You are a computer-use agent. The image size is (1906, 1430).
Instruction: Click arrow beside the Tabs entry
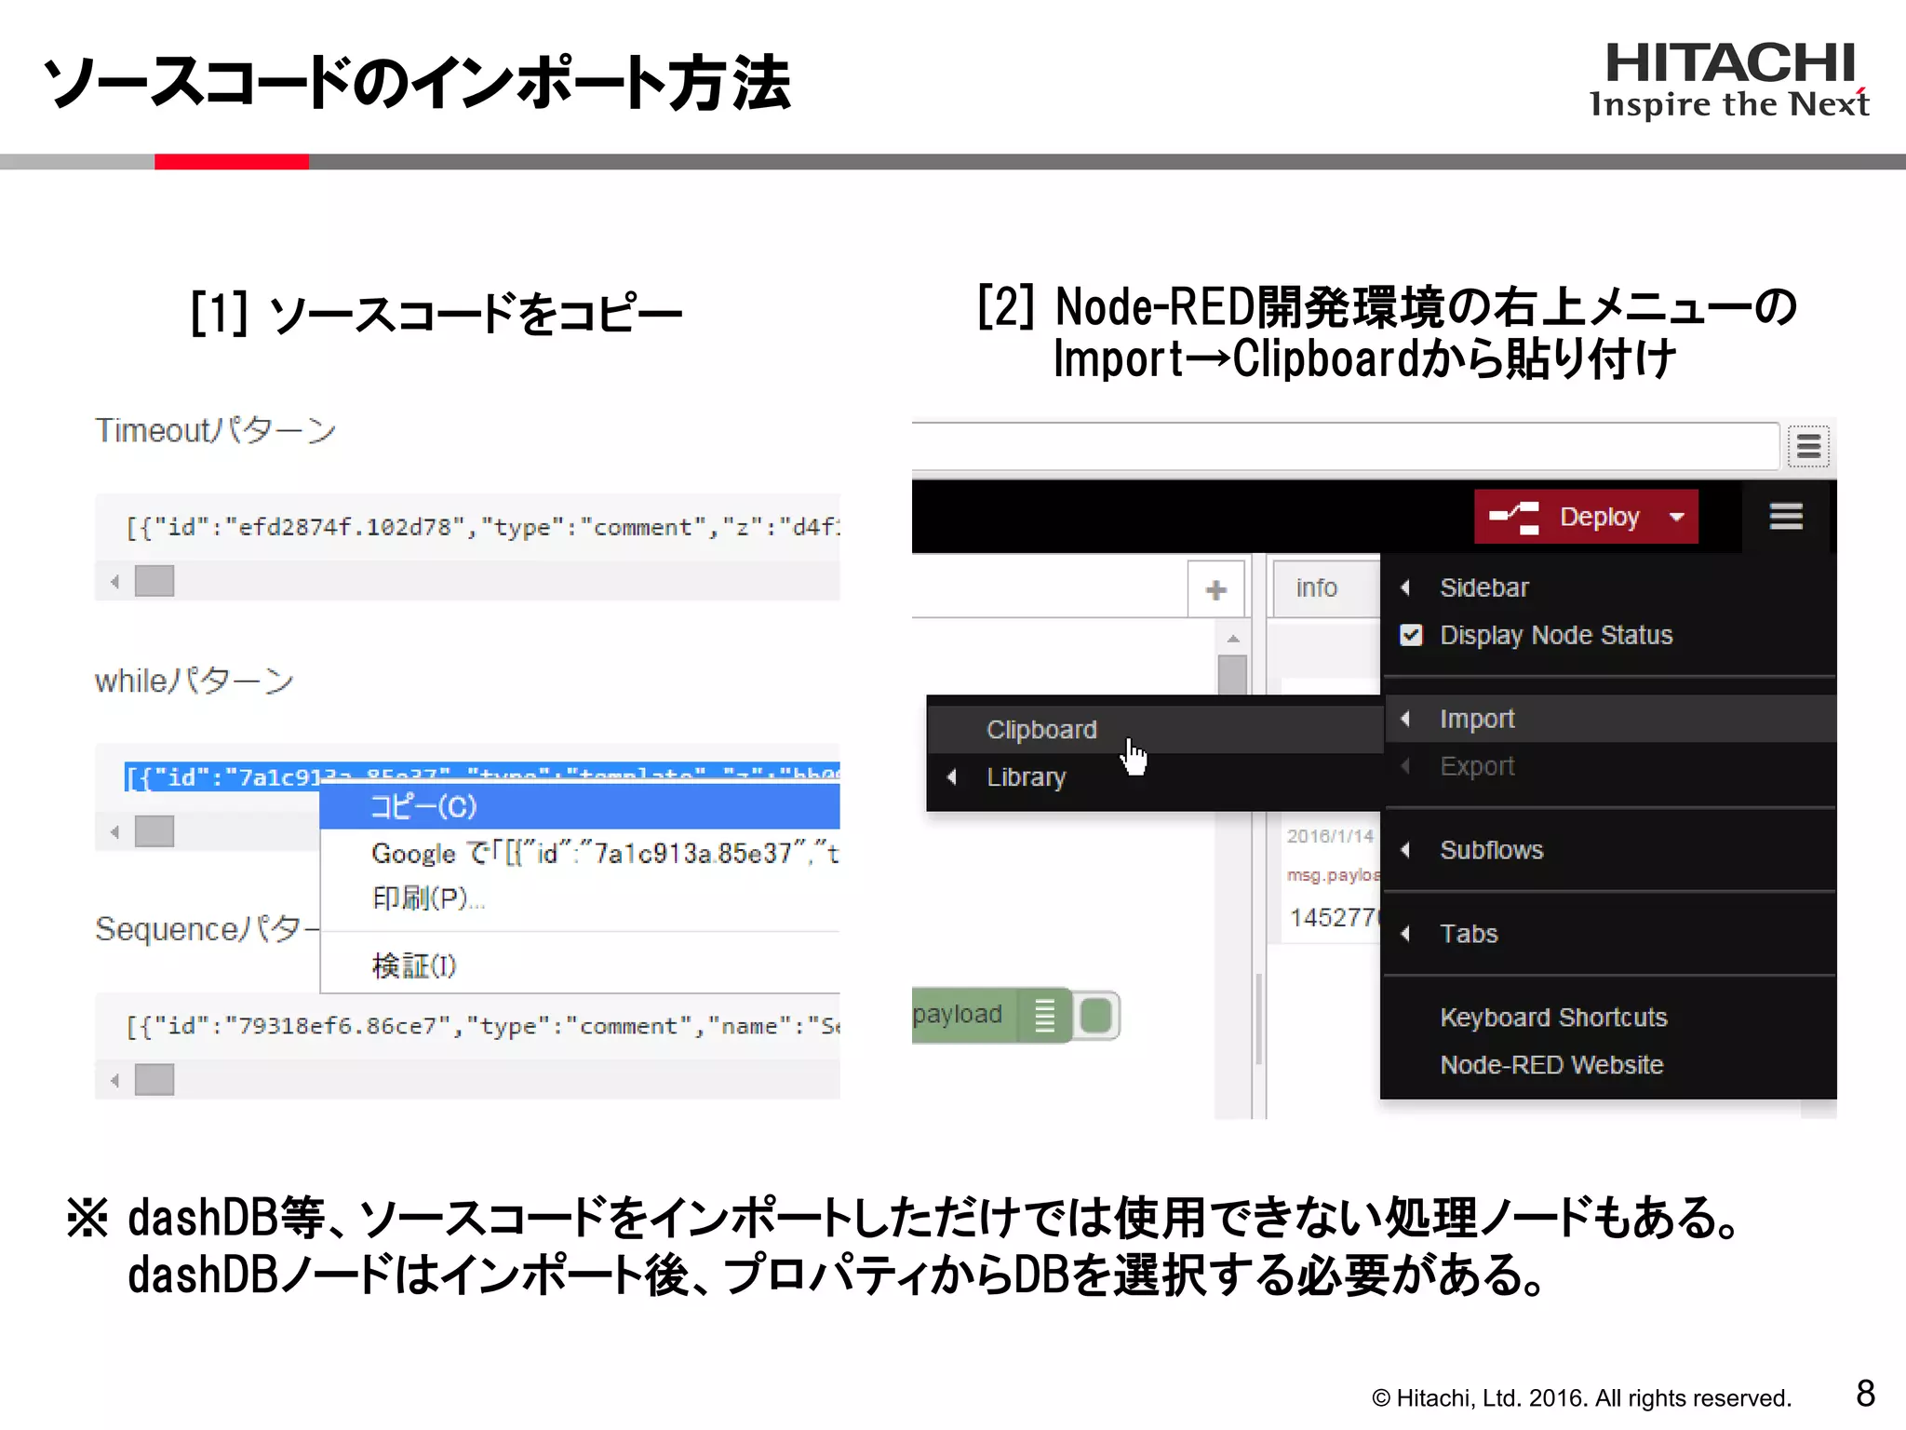click(x=1405, y=934)
